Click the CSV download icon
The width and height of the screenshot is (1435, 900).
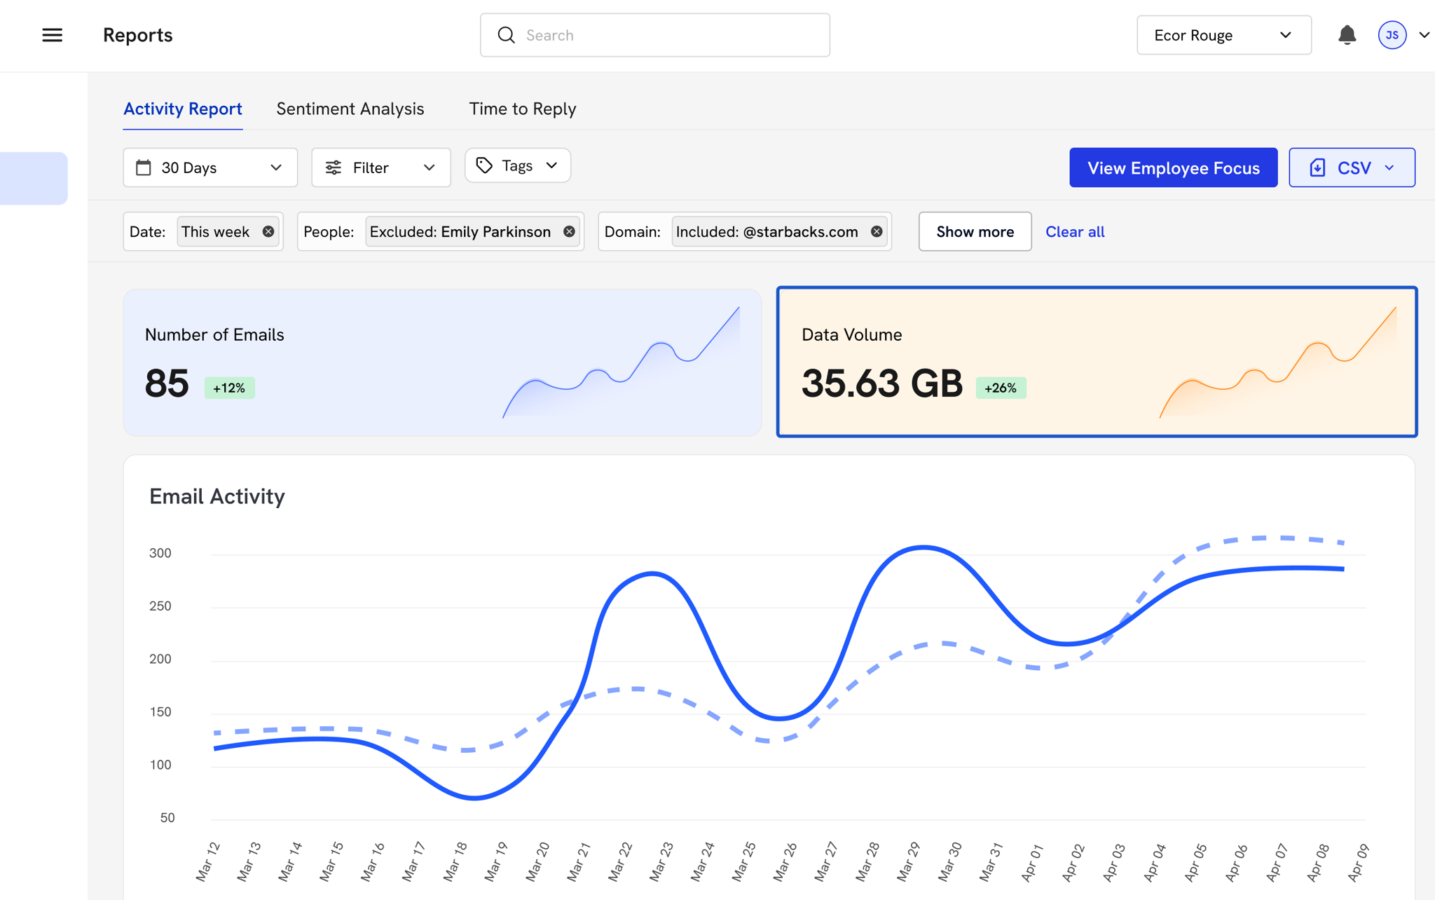(1317, 168)
